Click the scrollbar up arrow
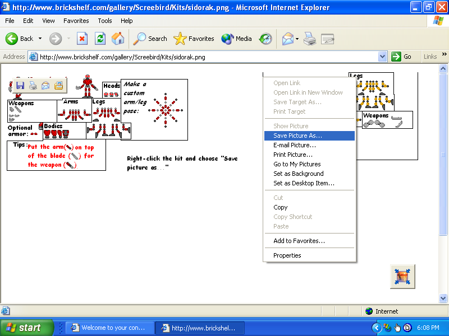449x336 pixels. (443, 68)
